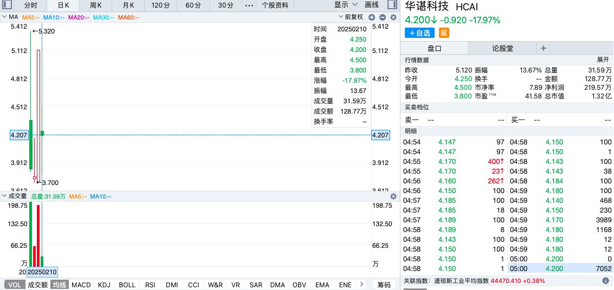The image size is (614, 290).
Task: Enable the CCI indicator
Action: click(193, 285)
